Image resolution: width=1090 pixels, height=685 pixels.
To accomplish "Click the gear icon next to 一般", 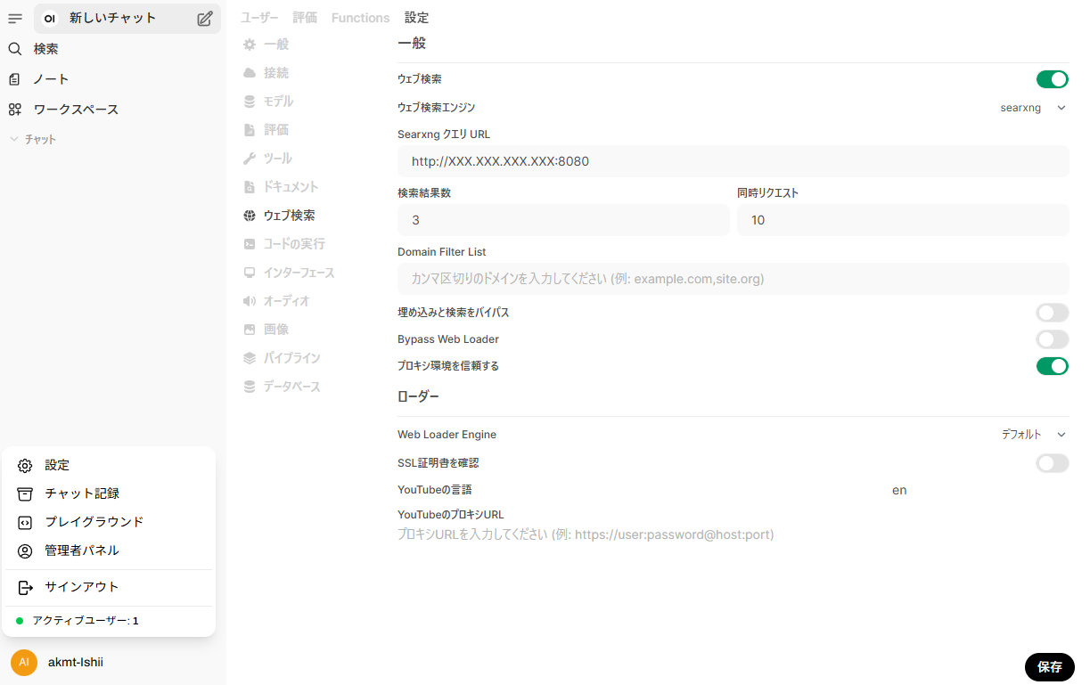I will click(250, 45).
